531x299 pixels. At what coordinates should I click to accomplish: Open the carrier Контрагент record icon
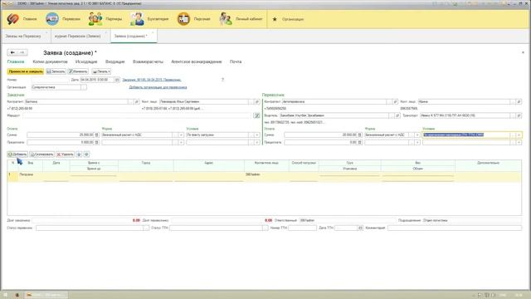(395, 101)
